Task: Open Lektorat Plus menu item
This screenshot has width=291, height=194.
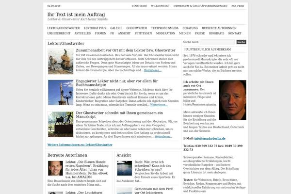Action: tap(95, 28)
